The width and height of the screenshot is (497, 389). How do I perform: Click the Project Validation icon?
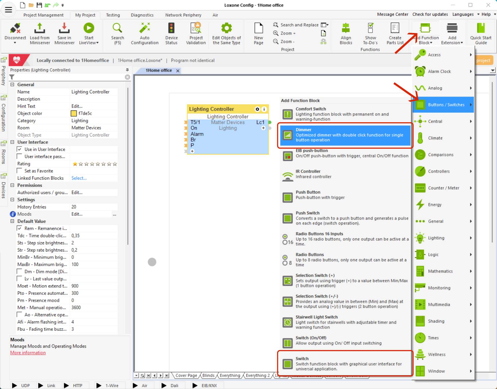tap(196, 28)
